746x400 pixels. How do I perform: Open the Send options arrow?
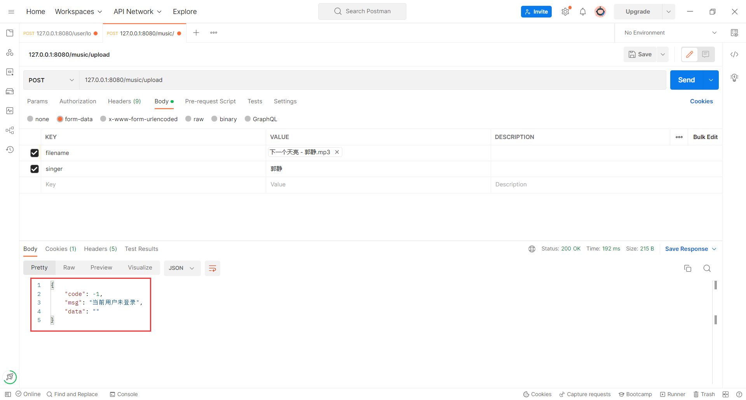point(711,80)
